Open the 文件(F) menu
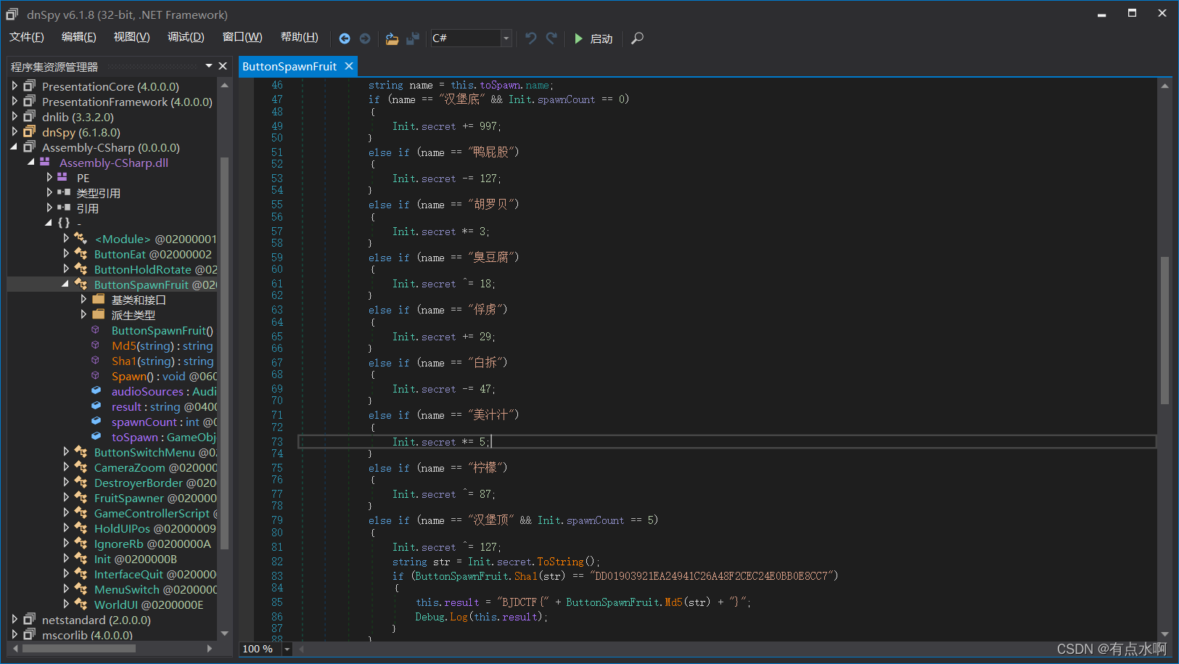The image size is (1179, 664). coord(27,37)
